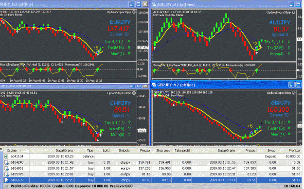This screenshot has width=304, height=189.
Task: Click the UpdateStopsv30pip smiley icon on GBPJPY chart
Action: [293, 93]
